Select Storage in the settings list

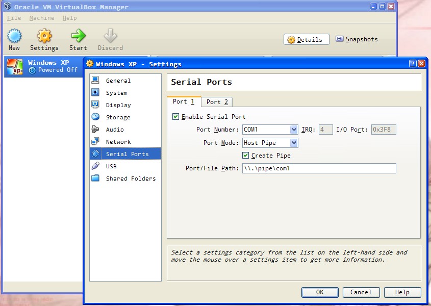coord(125,117)
